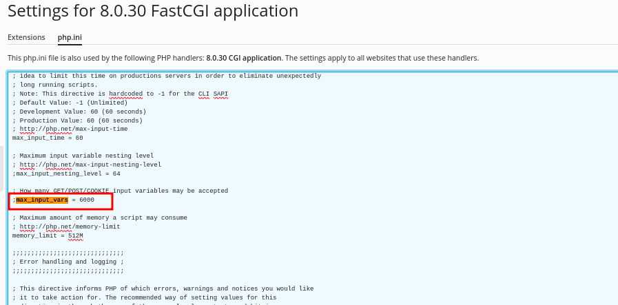The image size is (618, 305).
Task: Click the 'Production Value: 60' comment line
Action: pyautogui.click(x=77, y=120)
